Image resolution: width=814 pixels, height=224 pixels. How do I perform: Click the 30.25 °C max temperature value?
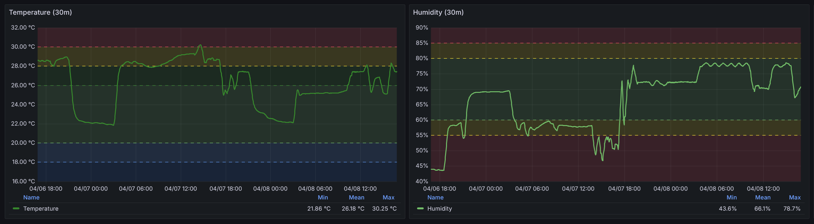tap(384, 209)
